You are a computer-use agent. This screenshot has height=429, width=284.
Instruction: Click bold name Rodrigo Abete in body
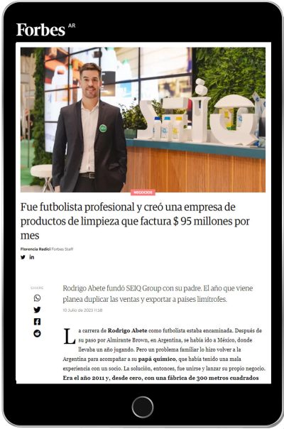point(128,330)
